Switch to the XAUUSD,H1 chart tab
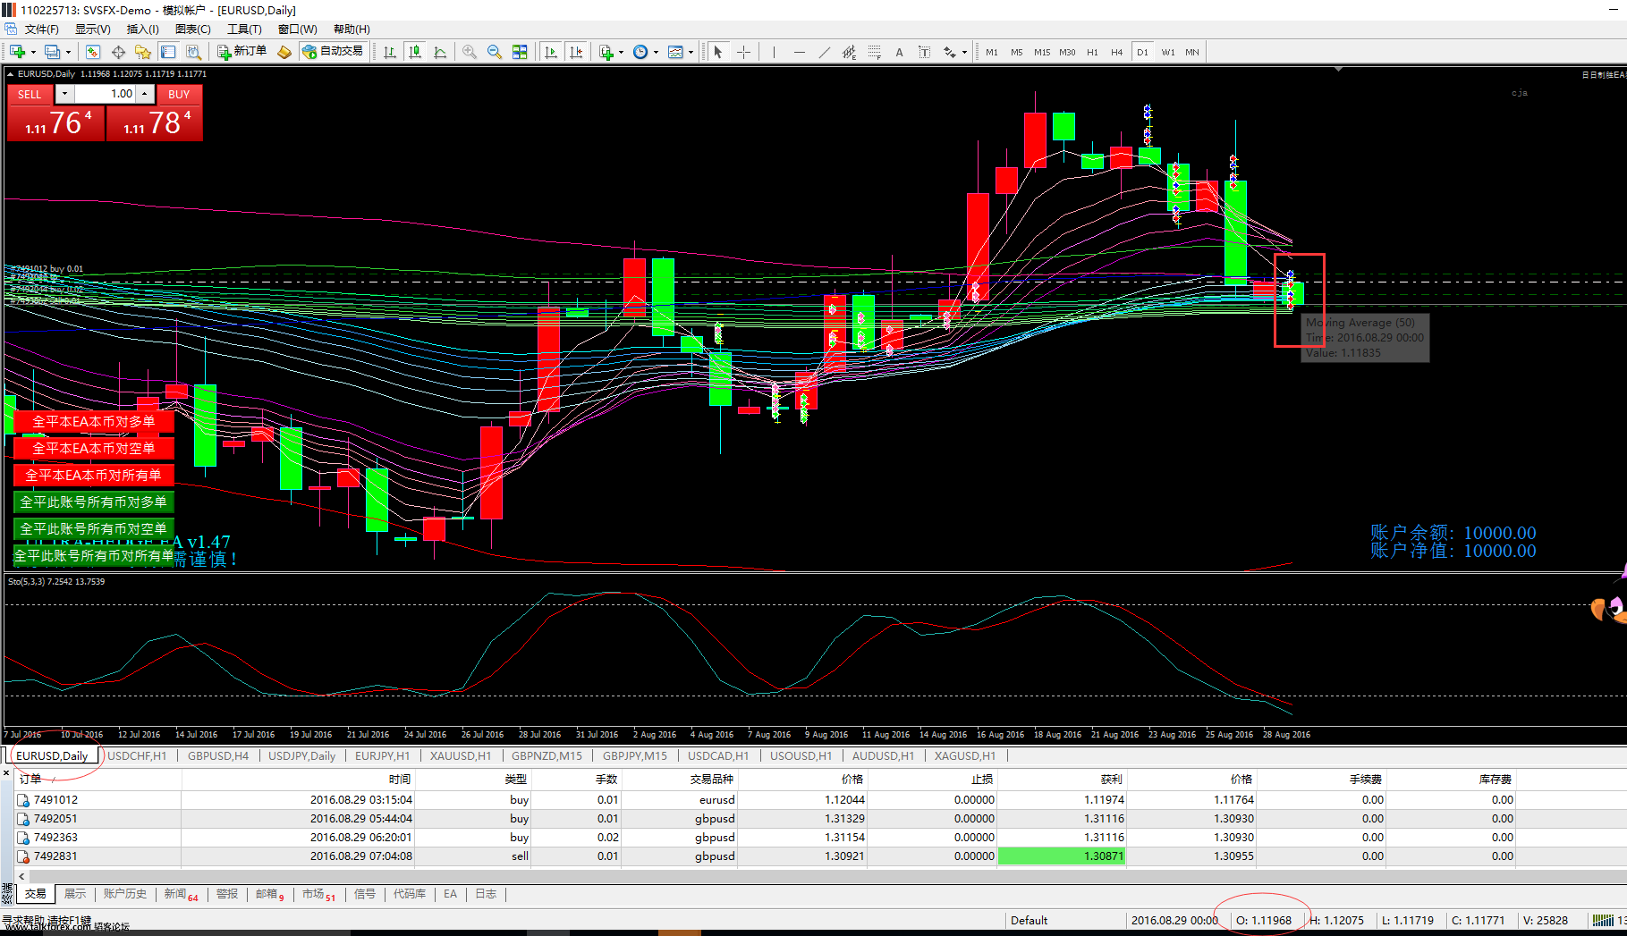This screenshot has width=1627, height=936. point(460,755)
